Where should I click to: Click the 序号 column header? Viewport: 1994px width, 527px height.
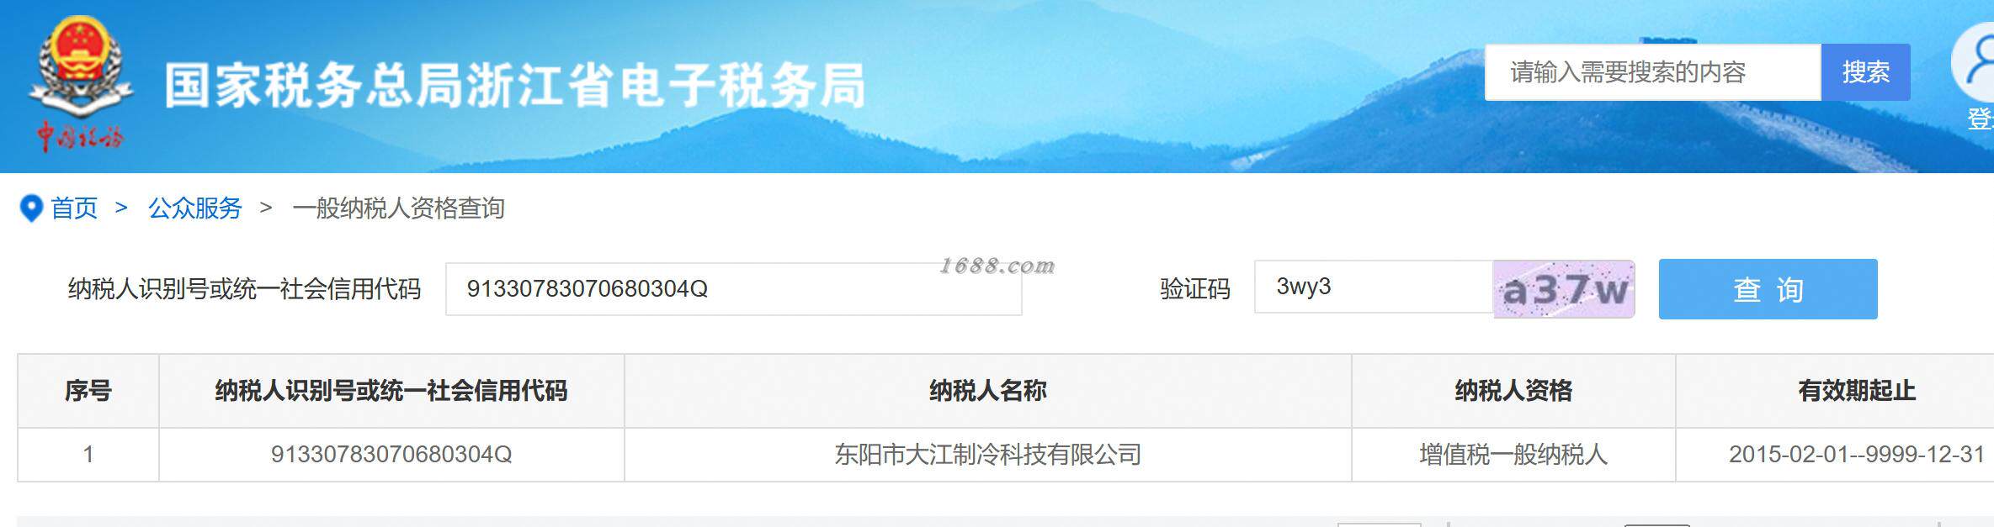88,391
